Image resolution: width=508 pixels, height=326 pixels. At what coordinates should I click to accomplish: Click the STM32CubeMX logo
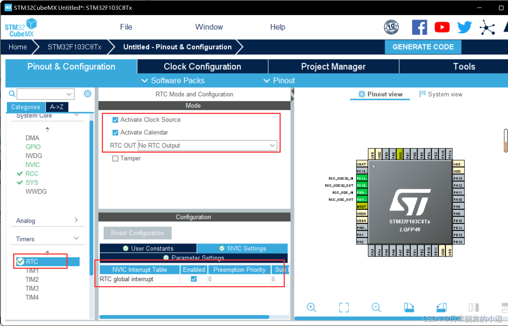coord(21,27)
